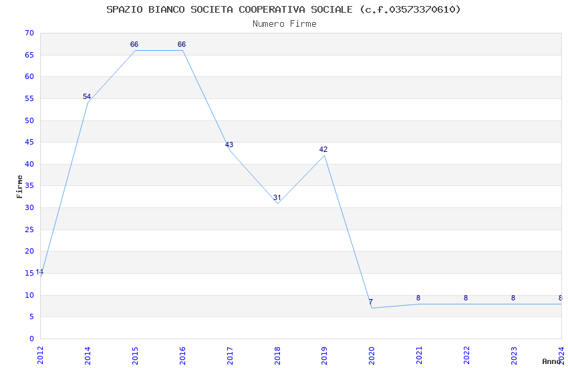Image resolution: width=568 pixels, height=368 pixels.
Task: Click the y-axis tick value 45
Action: click(x=29, y=142)
